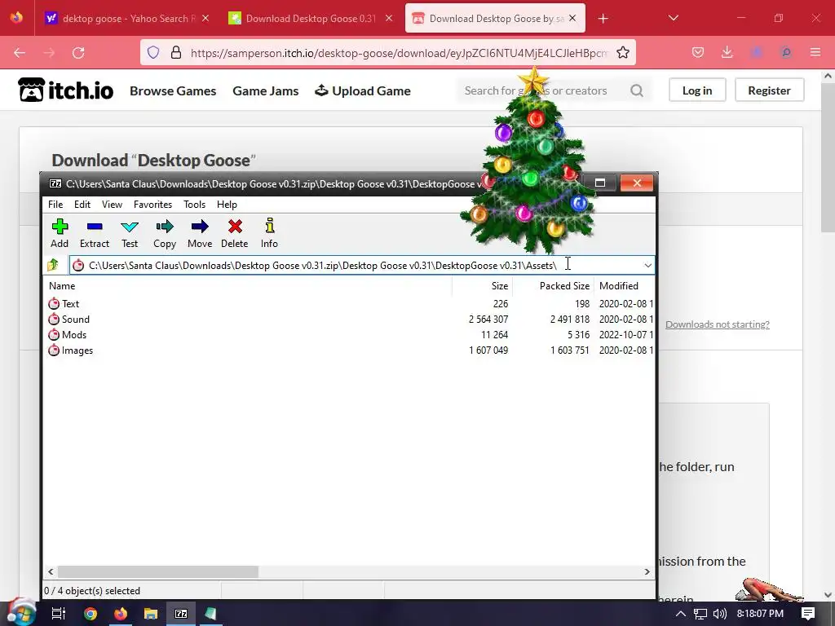The image size is (835, 626).
Task: Show hidden system tray icons
Action: click(x=681, y=614)
